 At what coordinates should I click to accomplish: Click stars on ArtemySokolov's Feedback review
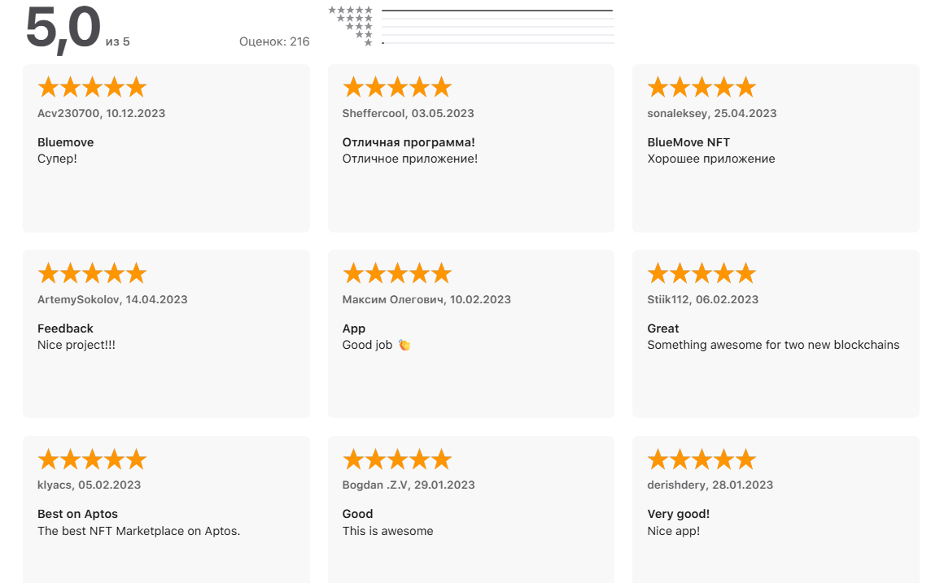pyautogui.click(x=92, y=273)
